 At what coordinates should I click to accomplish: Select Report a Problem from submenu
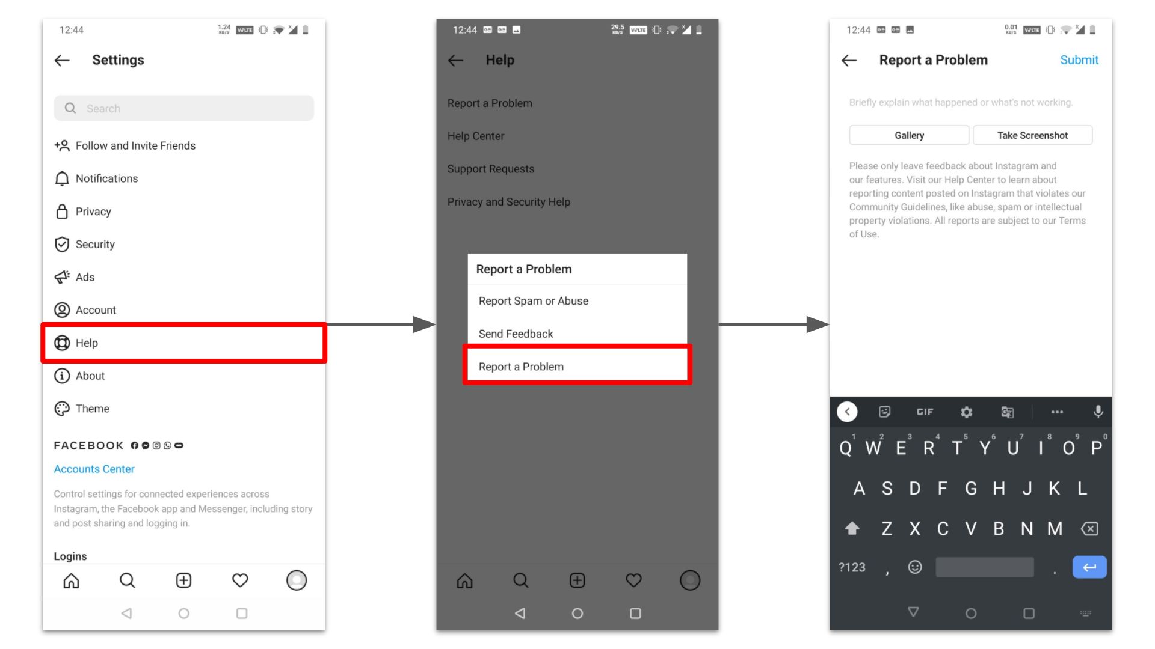[x=577, y=366]
